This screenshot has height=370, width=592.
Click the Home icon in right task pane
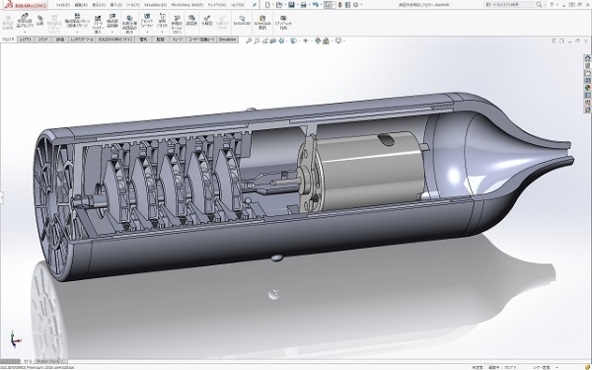587,58
